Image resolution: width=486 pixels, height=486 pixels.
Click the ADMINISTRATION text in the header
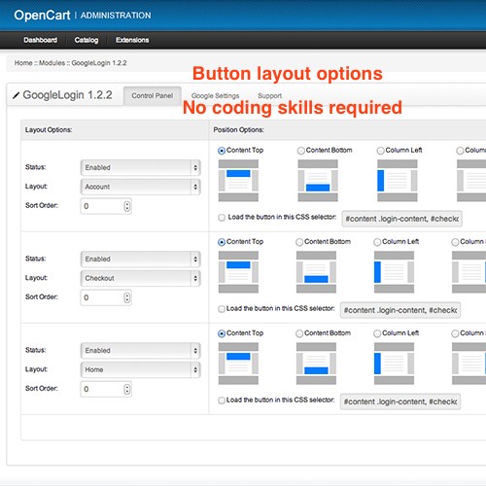(x=116, y=16)
